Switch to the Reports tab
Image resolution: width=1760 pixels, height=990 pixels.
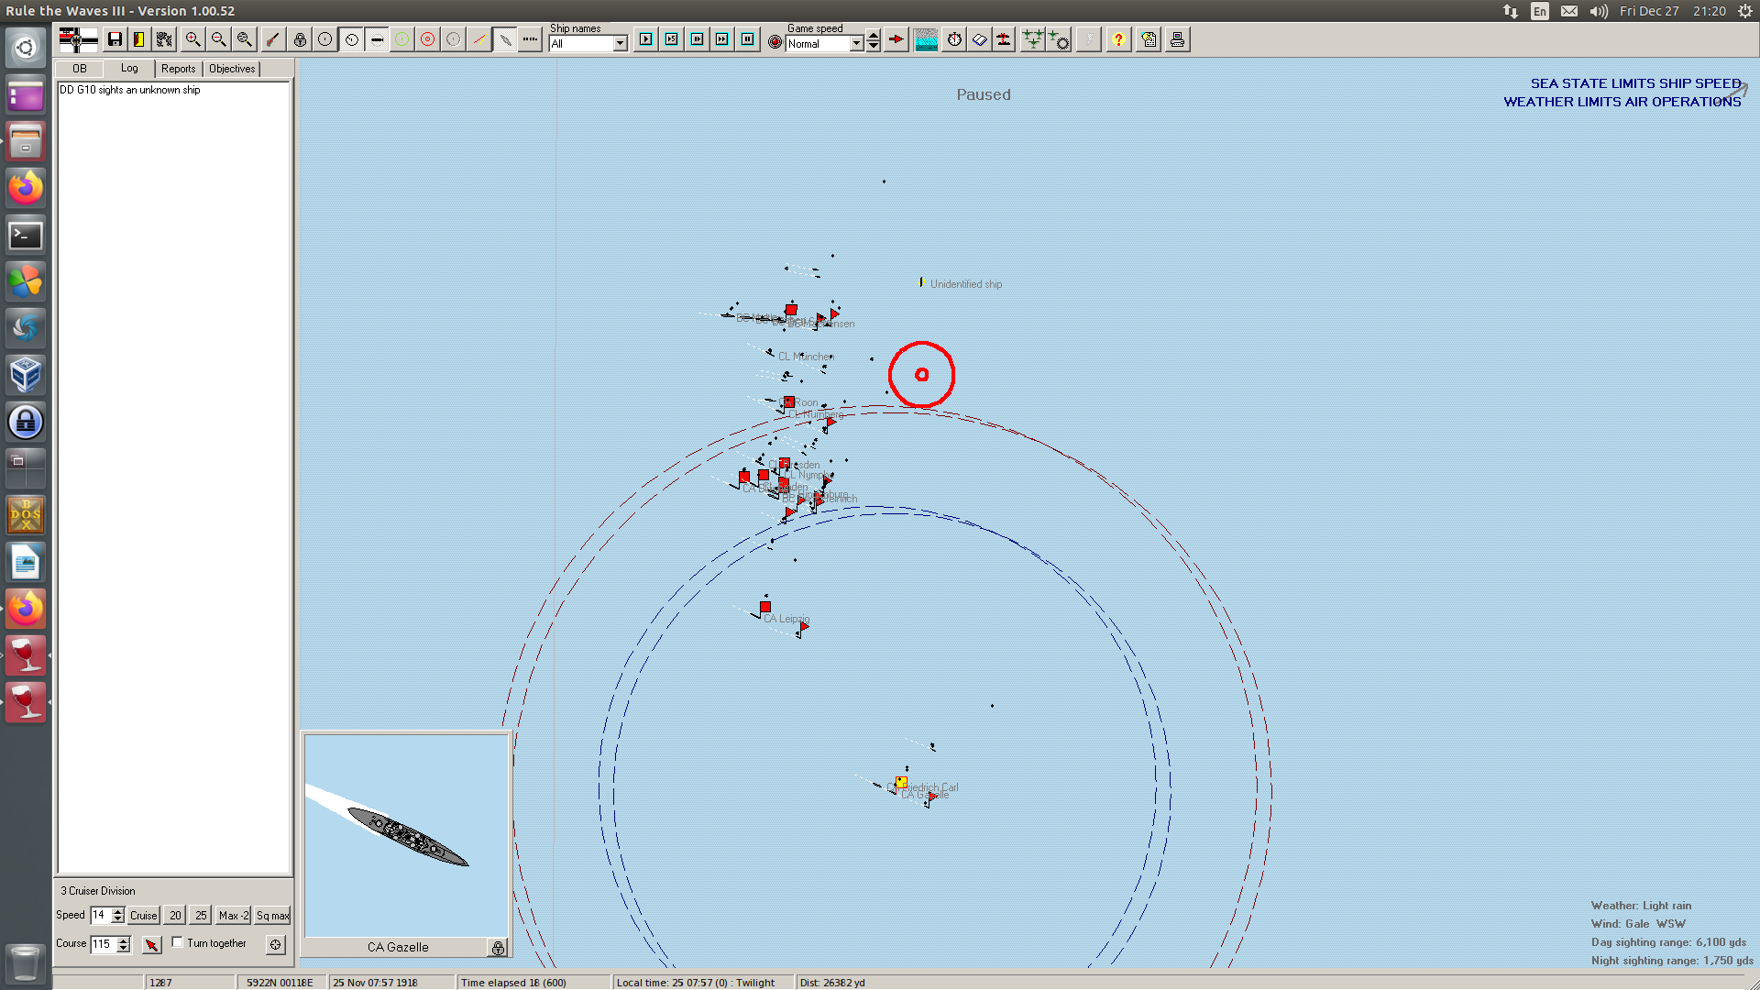coord(178,69)
